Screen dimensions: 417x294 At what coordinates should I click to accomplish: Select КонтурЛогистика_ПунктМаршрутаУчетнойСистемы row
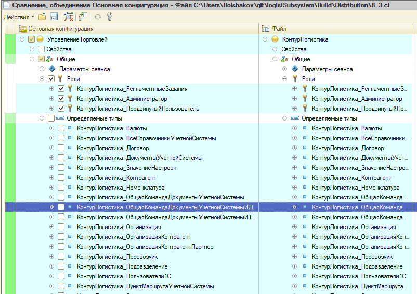pos(145,286)
